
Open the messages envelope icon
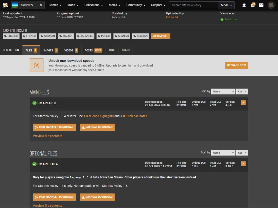click(261, 5)
